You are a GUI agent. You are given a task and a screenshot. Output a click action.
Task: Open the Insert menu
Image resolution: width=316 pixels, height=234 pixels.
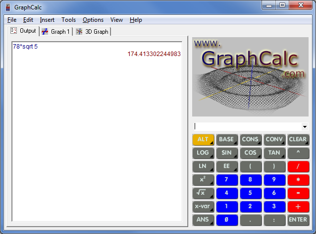point(47,20)
